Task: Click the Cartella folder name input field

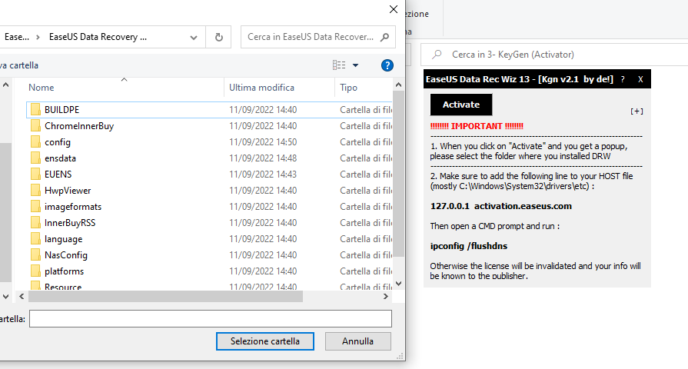Action: (211, 318)
